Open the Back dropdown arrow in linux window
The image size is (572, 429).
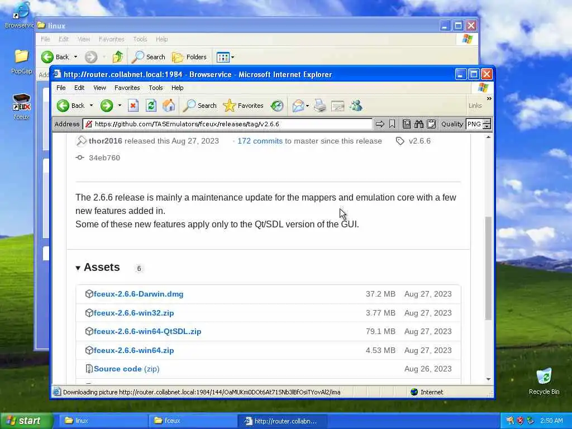click(75, 57)
